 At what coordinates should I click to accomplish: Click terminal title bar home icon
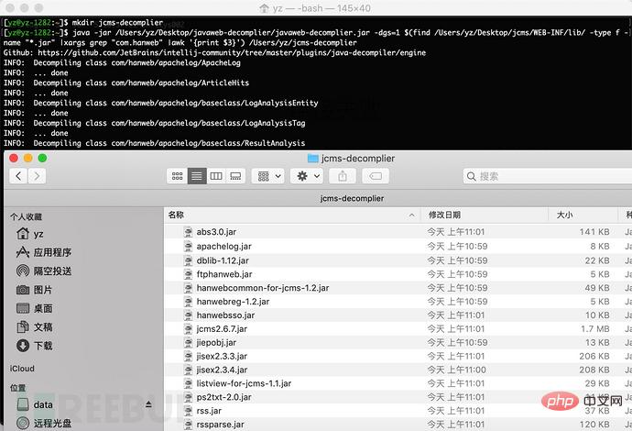tap(264, 7)
